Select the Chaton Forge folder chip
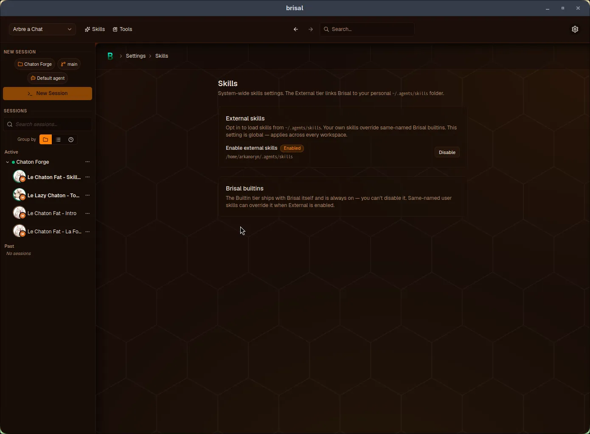Screen dimensions: 590x434 pos(35,64)
